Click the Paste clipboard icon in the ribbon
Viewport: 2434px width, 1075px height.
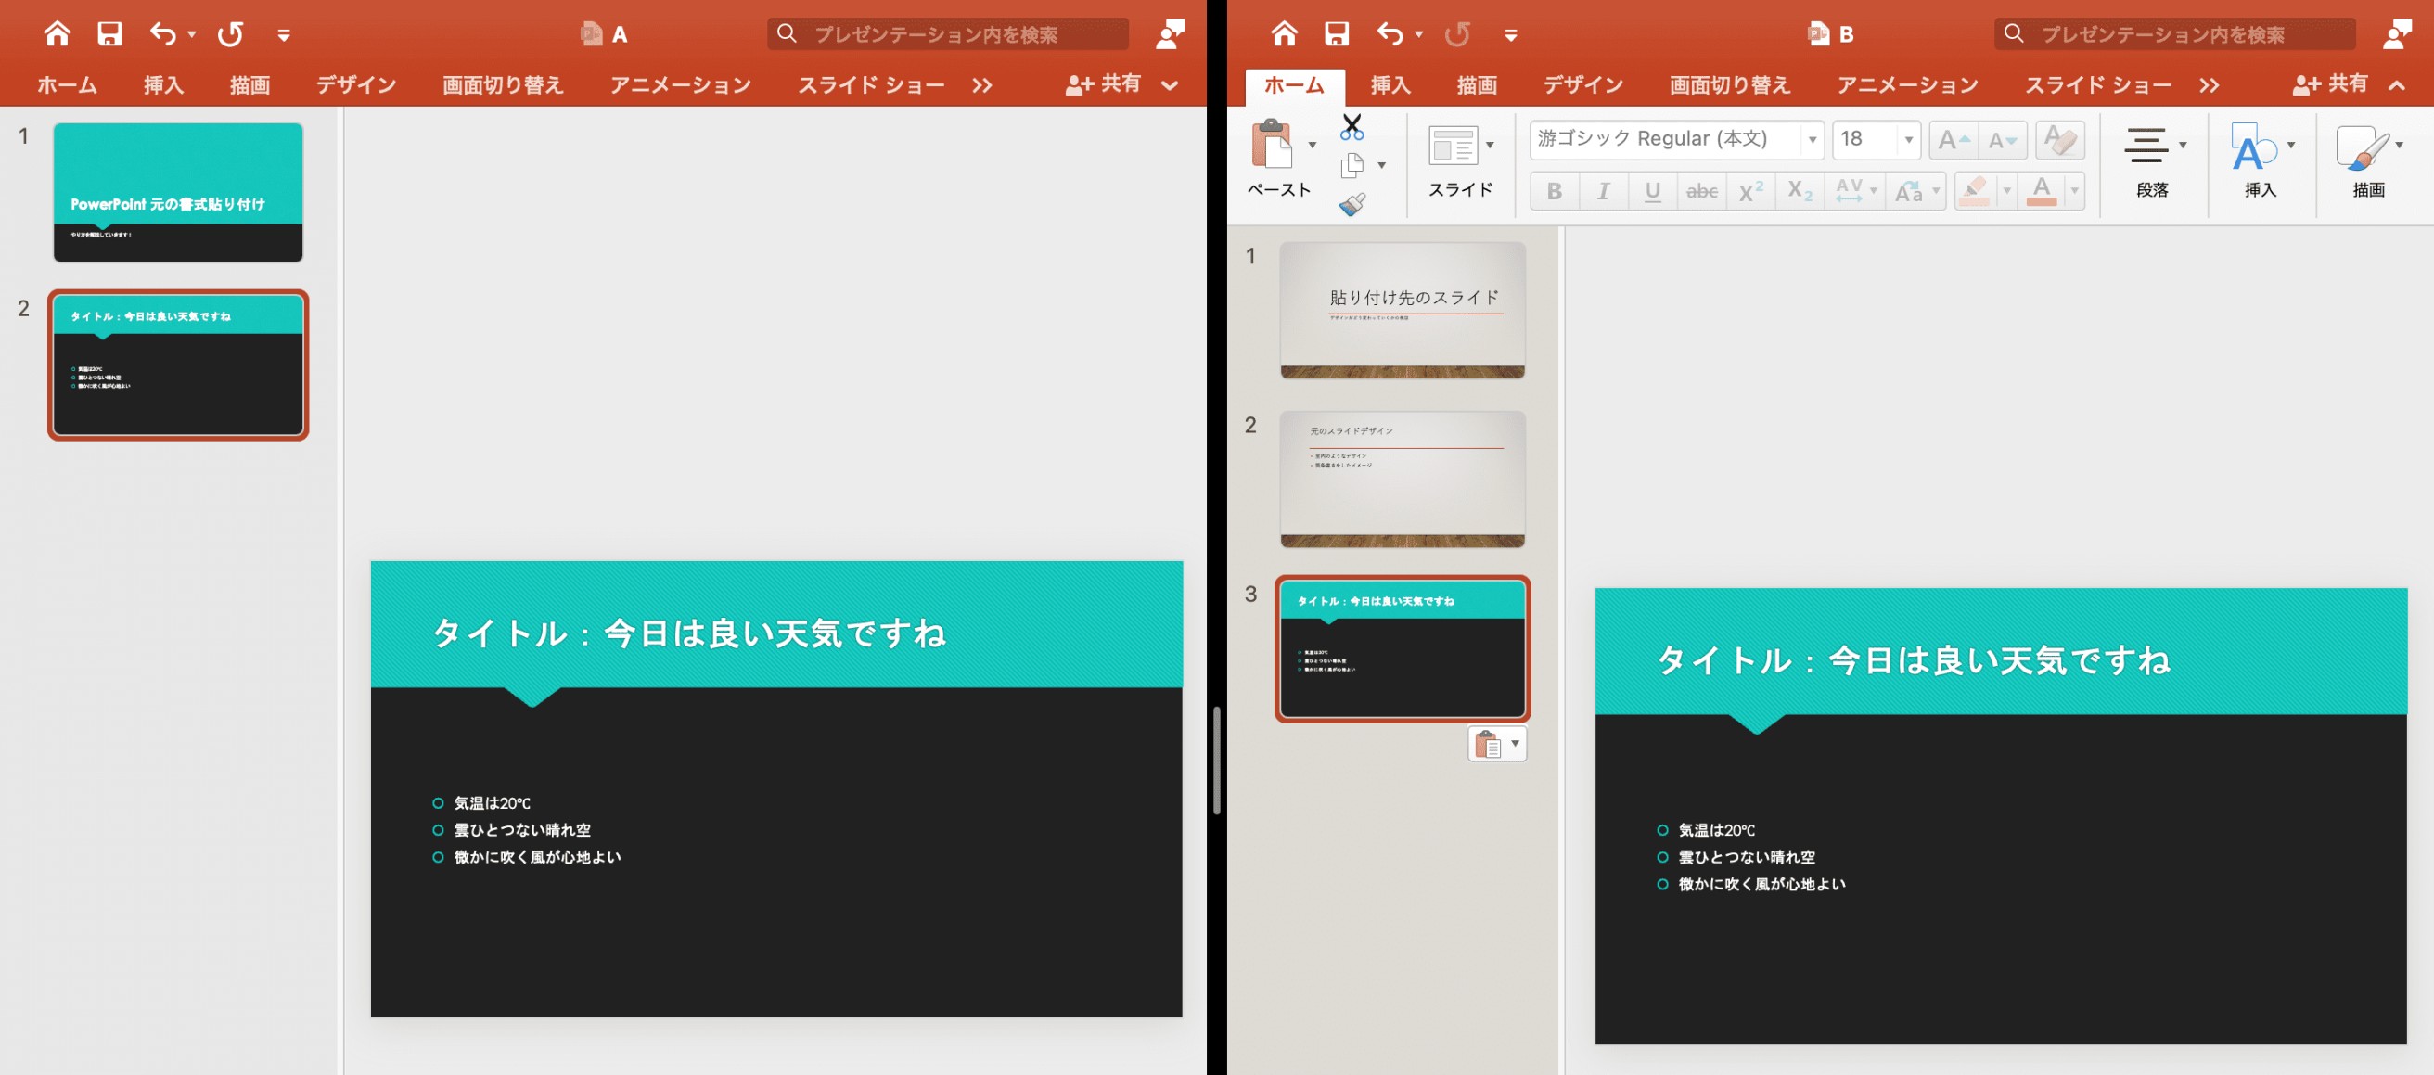pos(1271,145)
